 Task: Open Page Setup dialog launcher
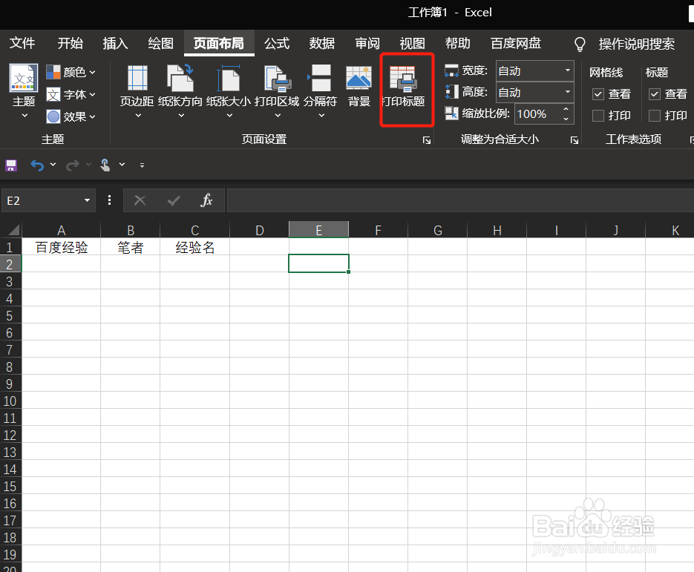427,140
